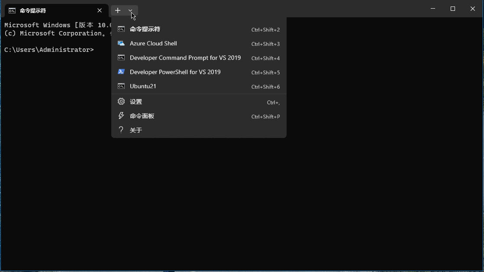Click the Developer PowerShell icon

click(121, 71)
